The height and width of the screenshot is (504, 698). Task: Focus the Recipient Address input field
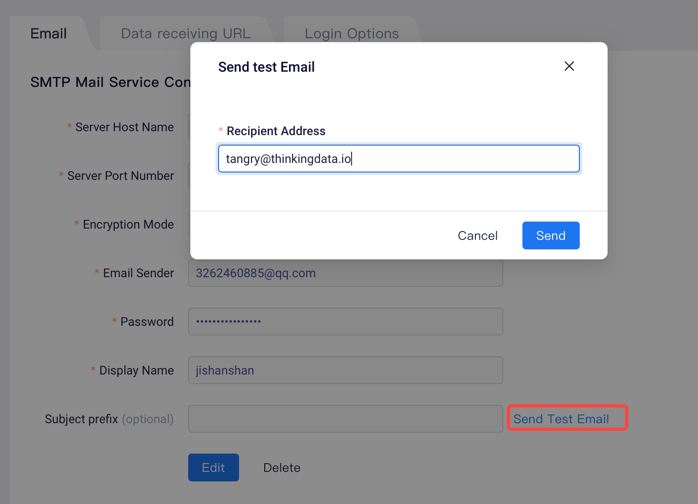tap(399, 159)
